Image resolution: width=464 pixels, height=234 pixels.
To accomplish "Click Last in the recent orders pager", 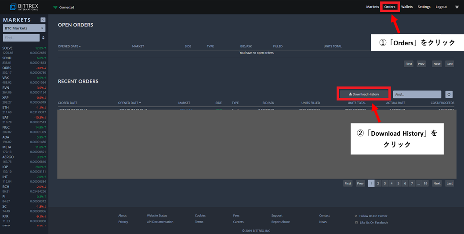I will click(x=449, y=184).
